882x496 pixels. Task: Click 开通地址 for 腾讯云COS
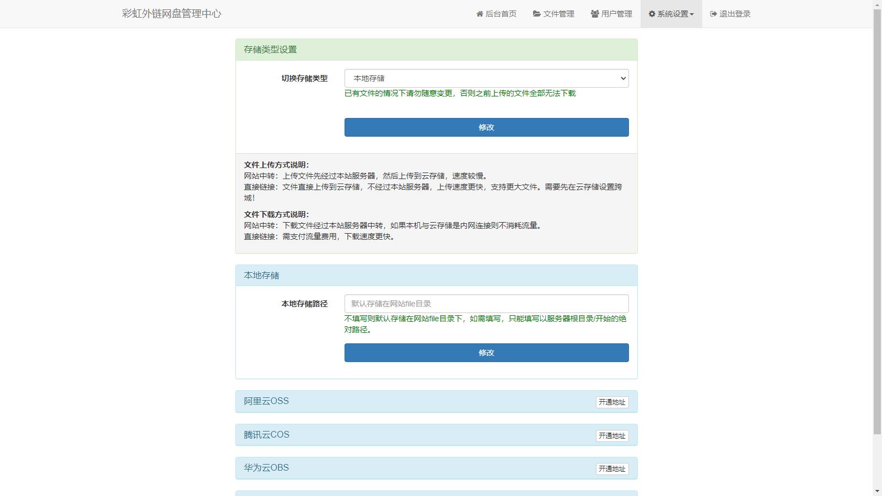click(x=612, y=436)
